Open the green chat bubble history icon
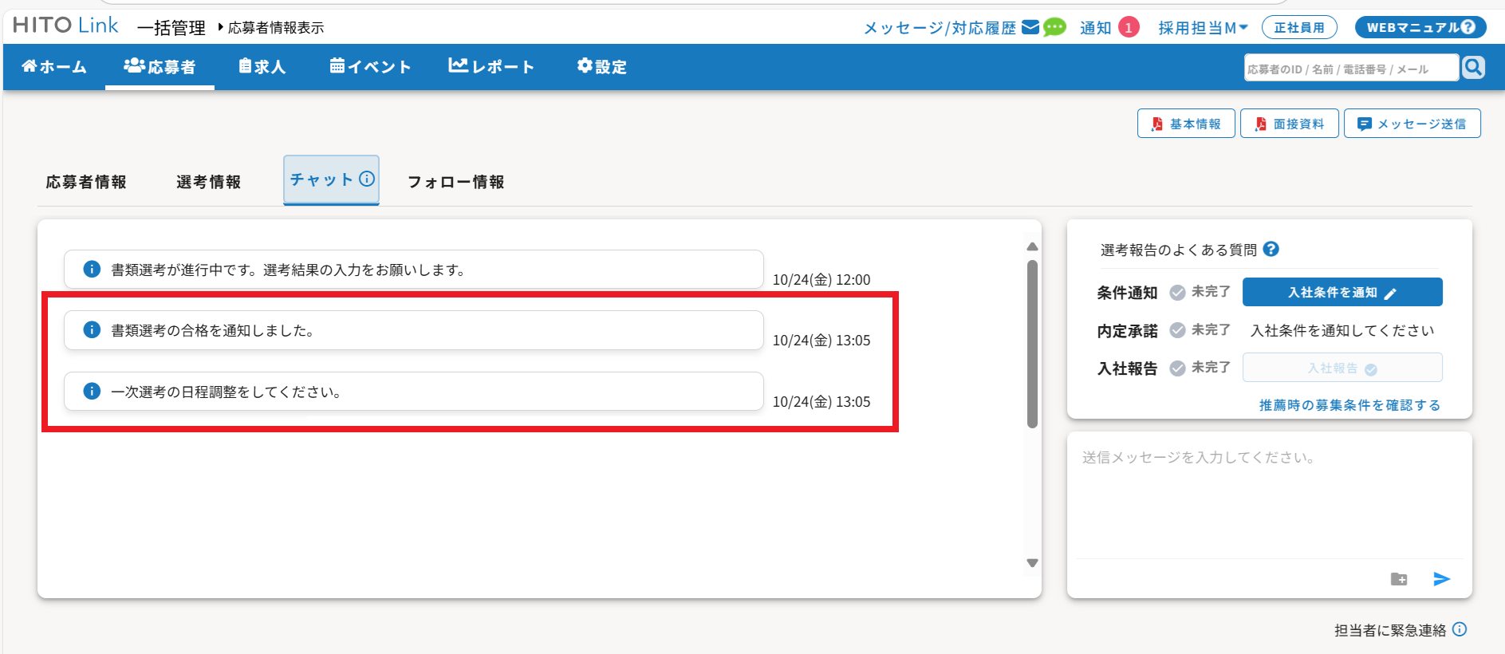The width and height of the screenshot is (1505, 654). (1054, 28)
